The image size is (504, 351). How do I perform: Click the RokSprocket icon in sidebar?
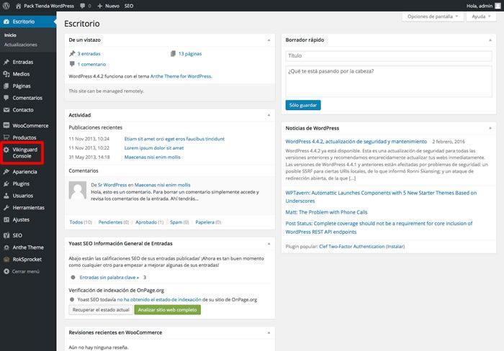point(6,260)
